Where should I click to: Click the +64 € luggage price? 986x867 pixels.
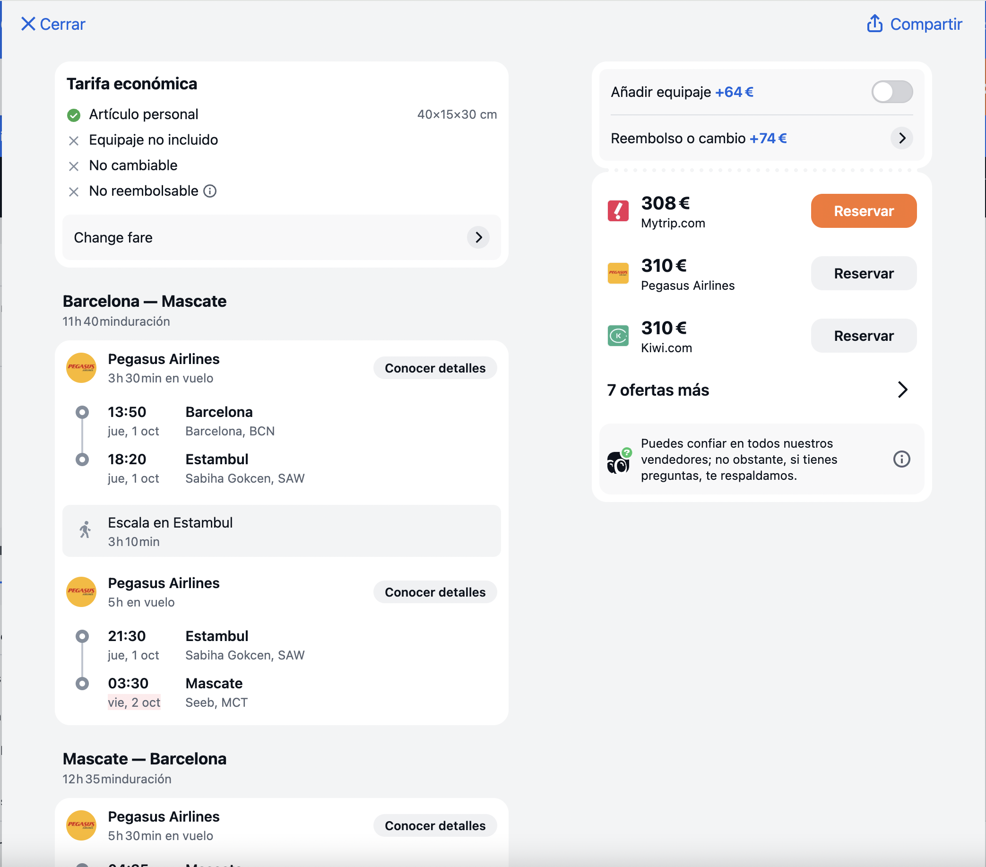click(x=734, y=92)
